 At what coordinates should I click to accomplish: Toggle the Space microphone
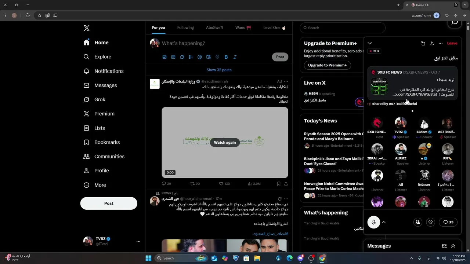pos(374,222)
